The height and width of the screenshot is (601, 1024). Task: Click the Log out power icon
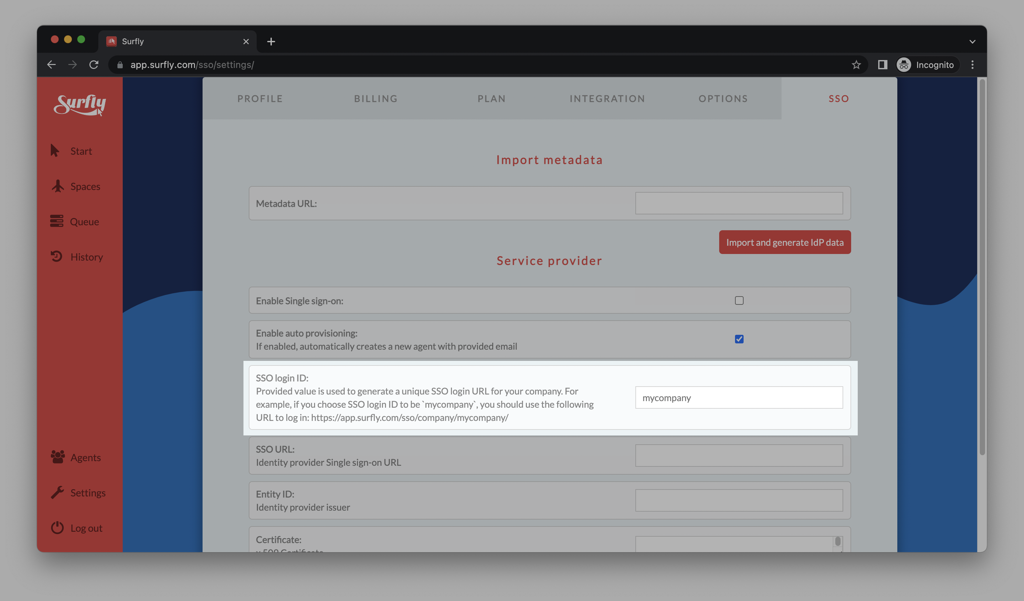57,527
